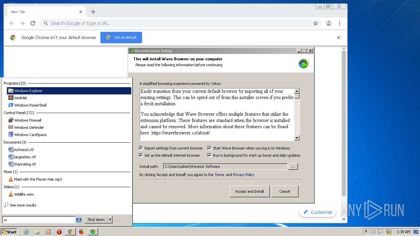Play Maid with the Flaxen Hair.mp3
Image resolution: width=420 pixels, height=236 pixels.
[69, 179]
